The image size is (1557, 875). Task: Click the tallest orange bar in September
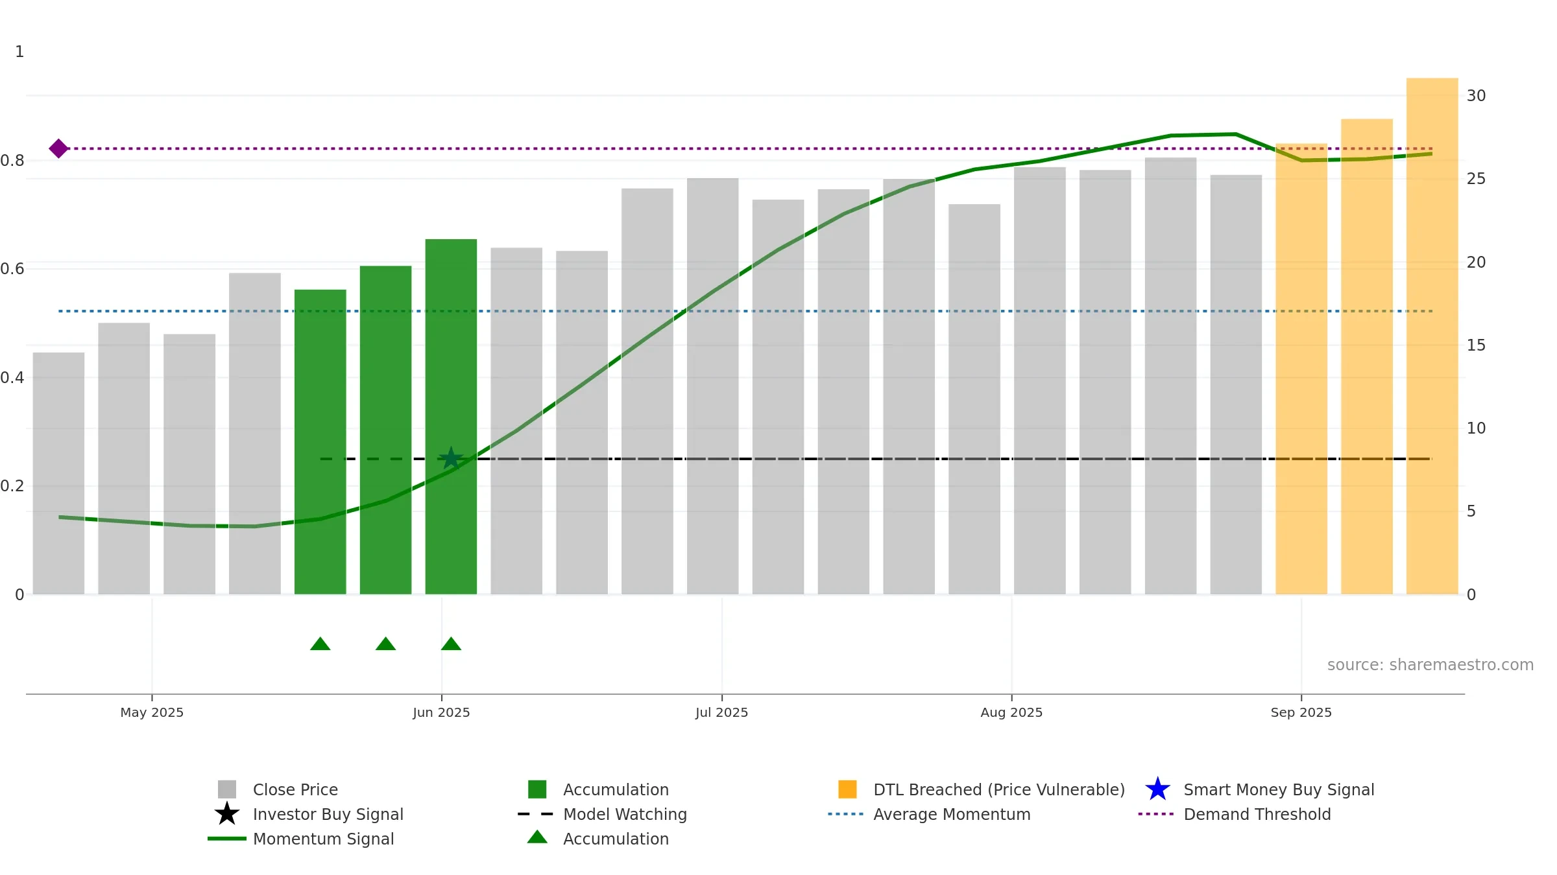tap(1432, 336)
